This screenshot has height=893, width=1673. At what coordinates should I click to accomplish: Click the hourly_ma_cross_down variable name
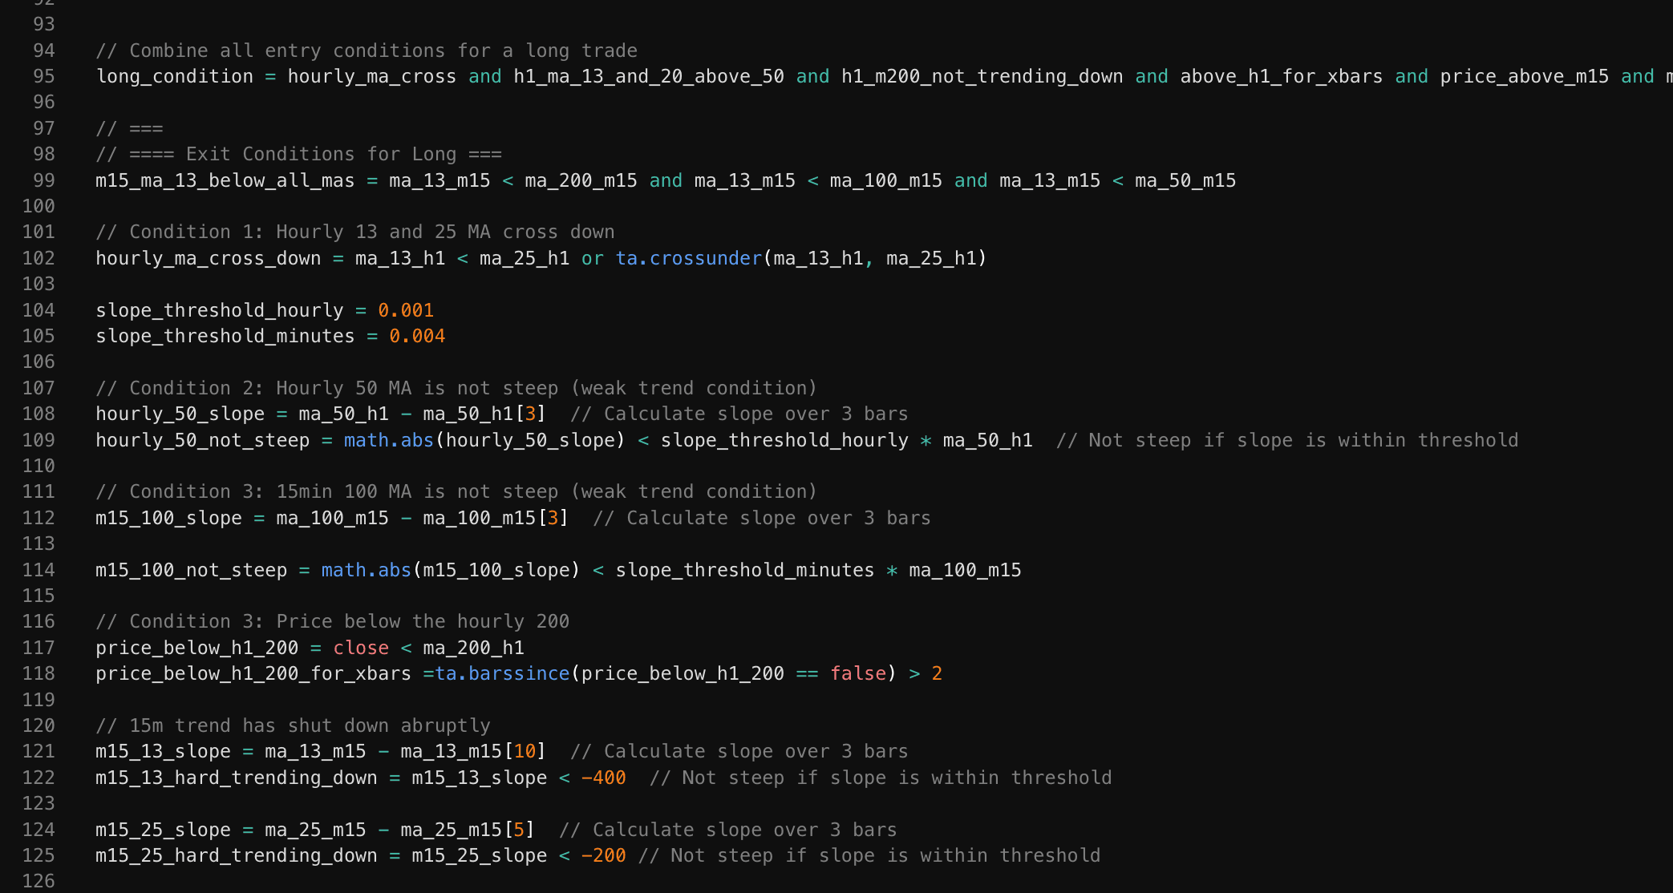point(208,258)
